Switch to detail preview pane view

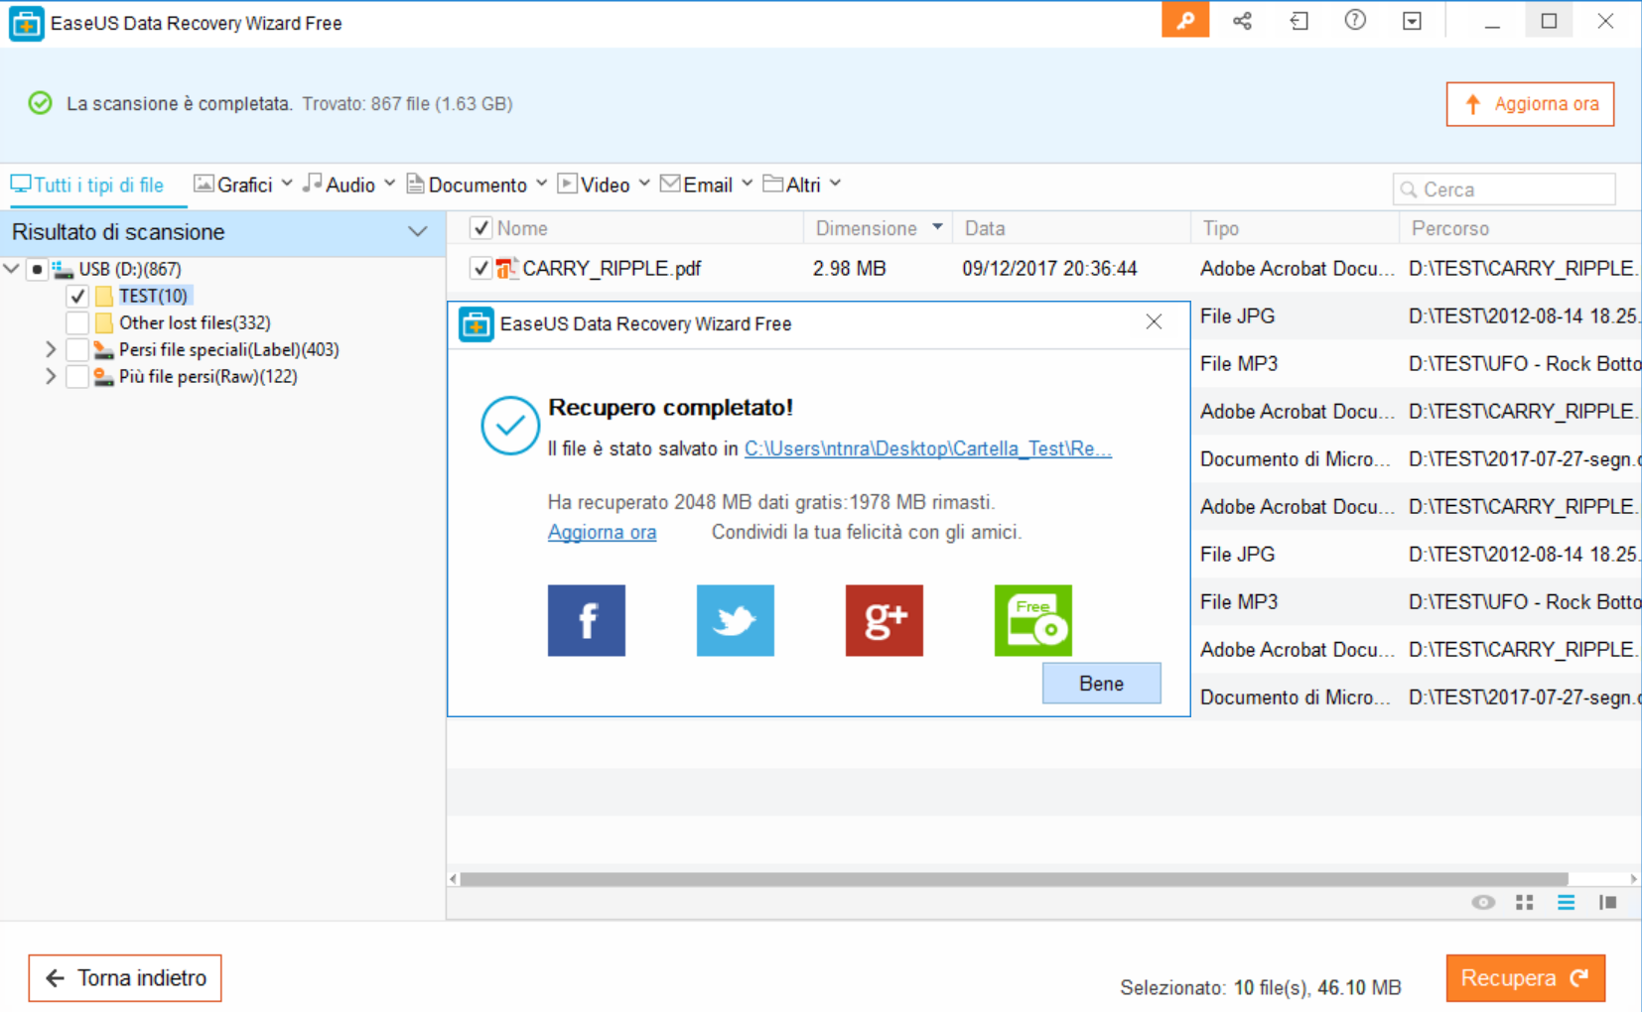(1607, 902)
